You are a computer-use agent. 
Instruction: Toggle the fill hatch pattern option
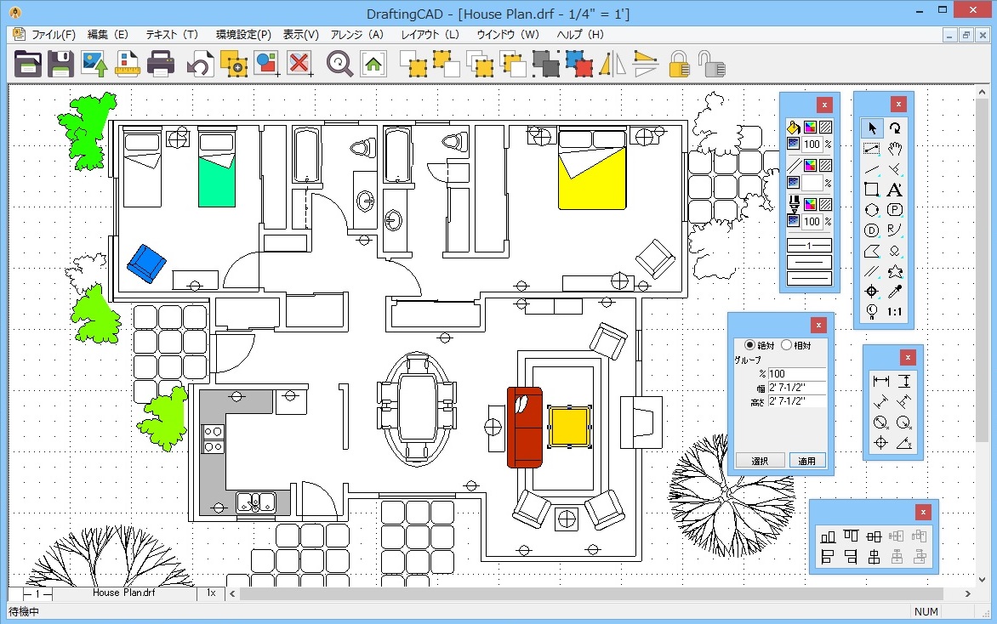click(x=825, y=128)
